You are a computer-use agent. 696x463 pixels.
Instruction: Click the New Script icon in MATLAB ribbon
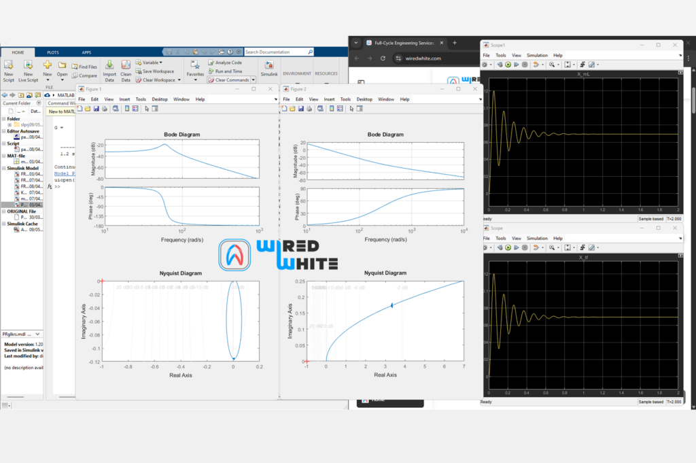coord(8,71)
